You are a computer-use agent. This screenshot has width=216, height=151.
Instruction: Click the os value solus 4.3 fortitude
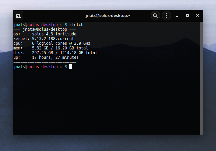point(54,34)
